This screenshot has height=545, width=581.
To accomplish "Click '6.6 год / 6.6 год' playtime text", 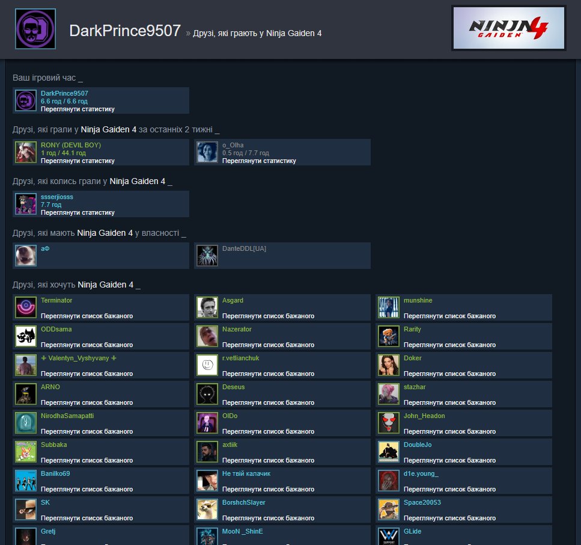I will 64,101.
